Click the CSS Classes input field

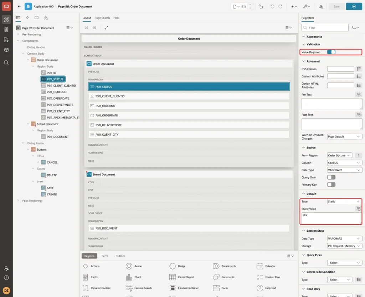(x=340, y=69)
